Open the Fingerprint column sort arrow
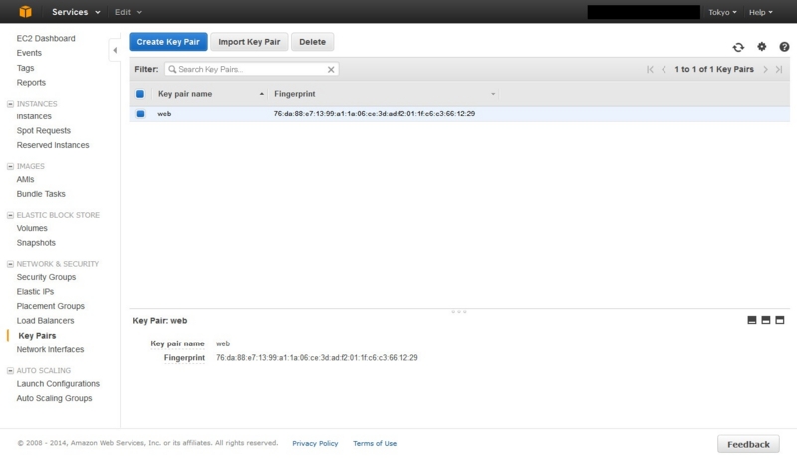797x458 pixels. click(x=492, y=94)
